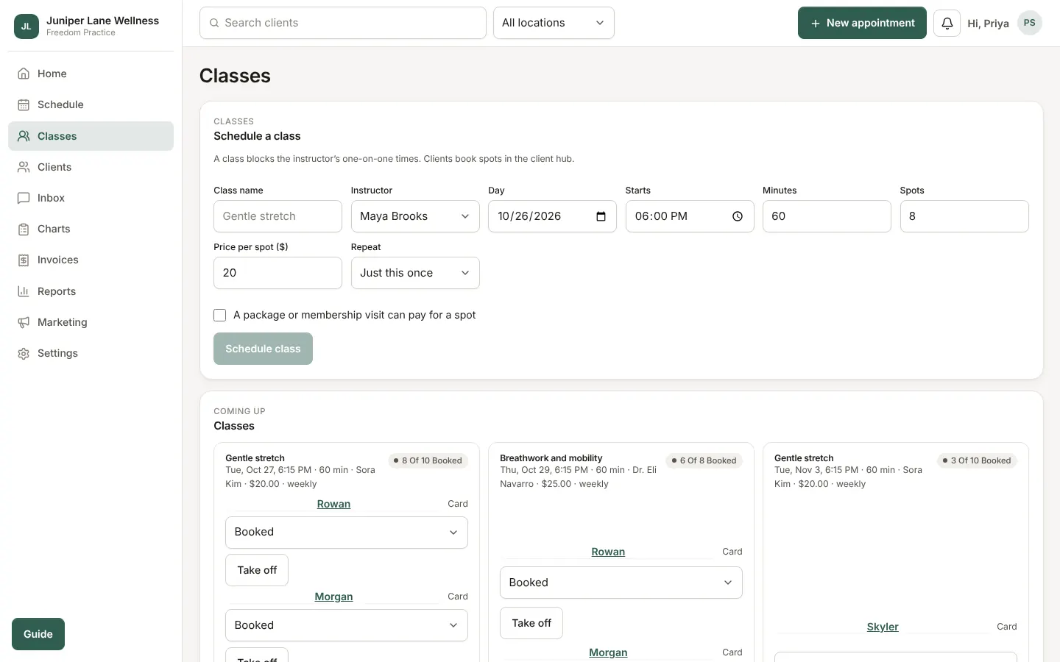Click the 8 Of 10 Booked badge

(x=428, y=460)
